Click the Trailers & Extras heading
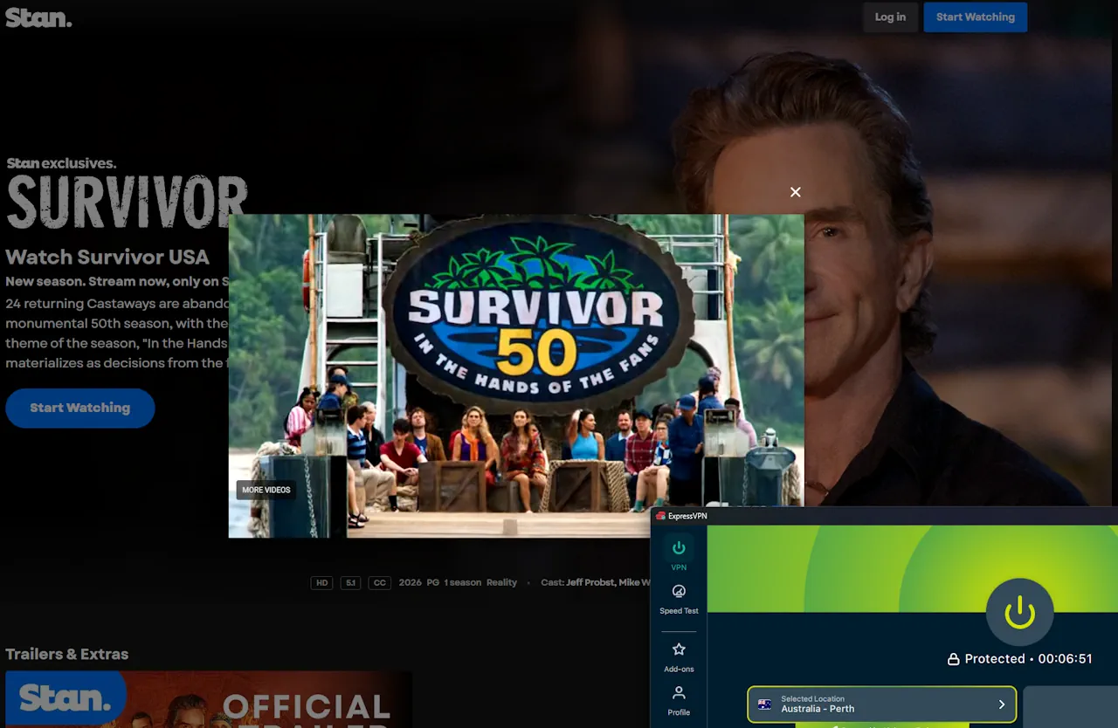Viewport: 1118px width, 728px height. coord(67,654)
